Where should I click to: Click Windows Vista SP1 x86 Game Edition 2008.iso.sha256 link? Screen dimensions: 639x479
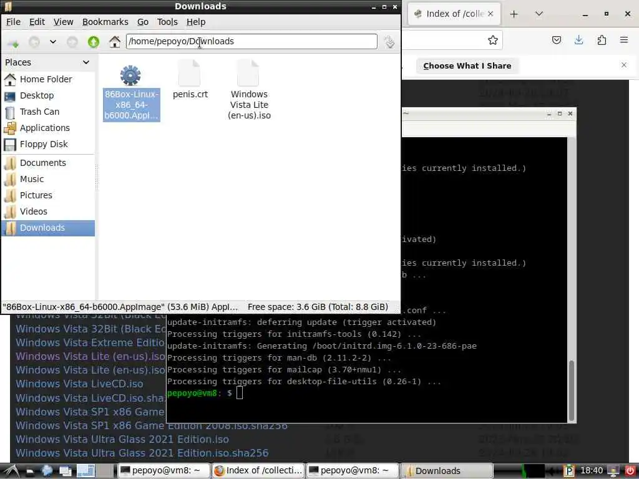[152, 425]
